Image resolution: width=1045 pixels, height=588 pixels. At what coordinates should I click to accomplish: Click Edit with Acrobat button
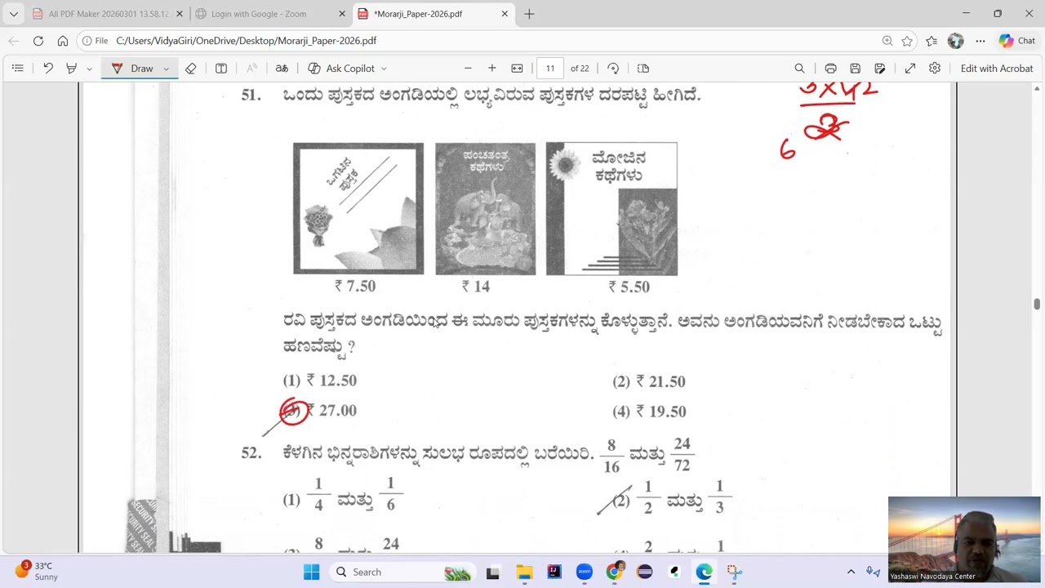(x=996, y=69)
